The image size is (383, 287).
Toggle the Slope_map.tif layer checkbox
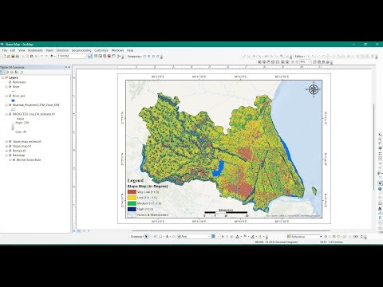[x=10, y=146]
